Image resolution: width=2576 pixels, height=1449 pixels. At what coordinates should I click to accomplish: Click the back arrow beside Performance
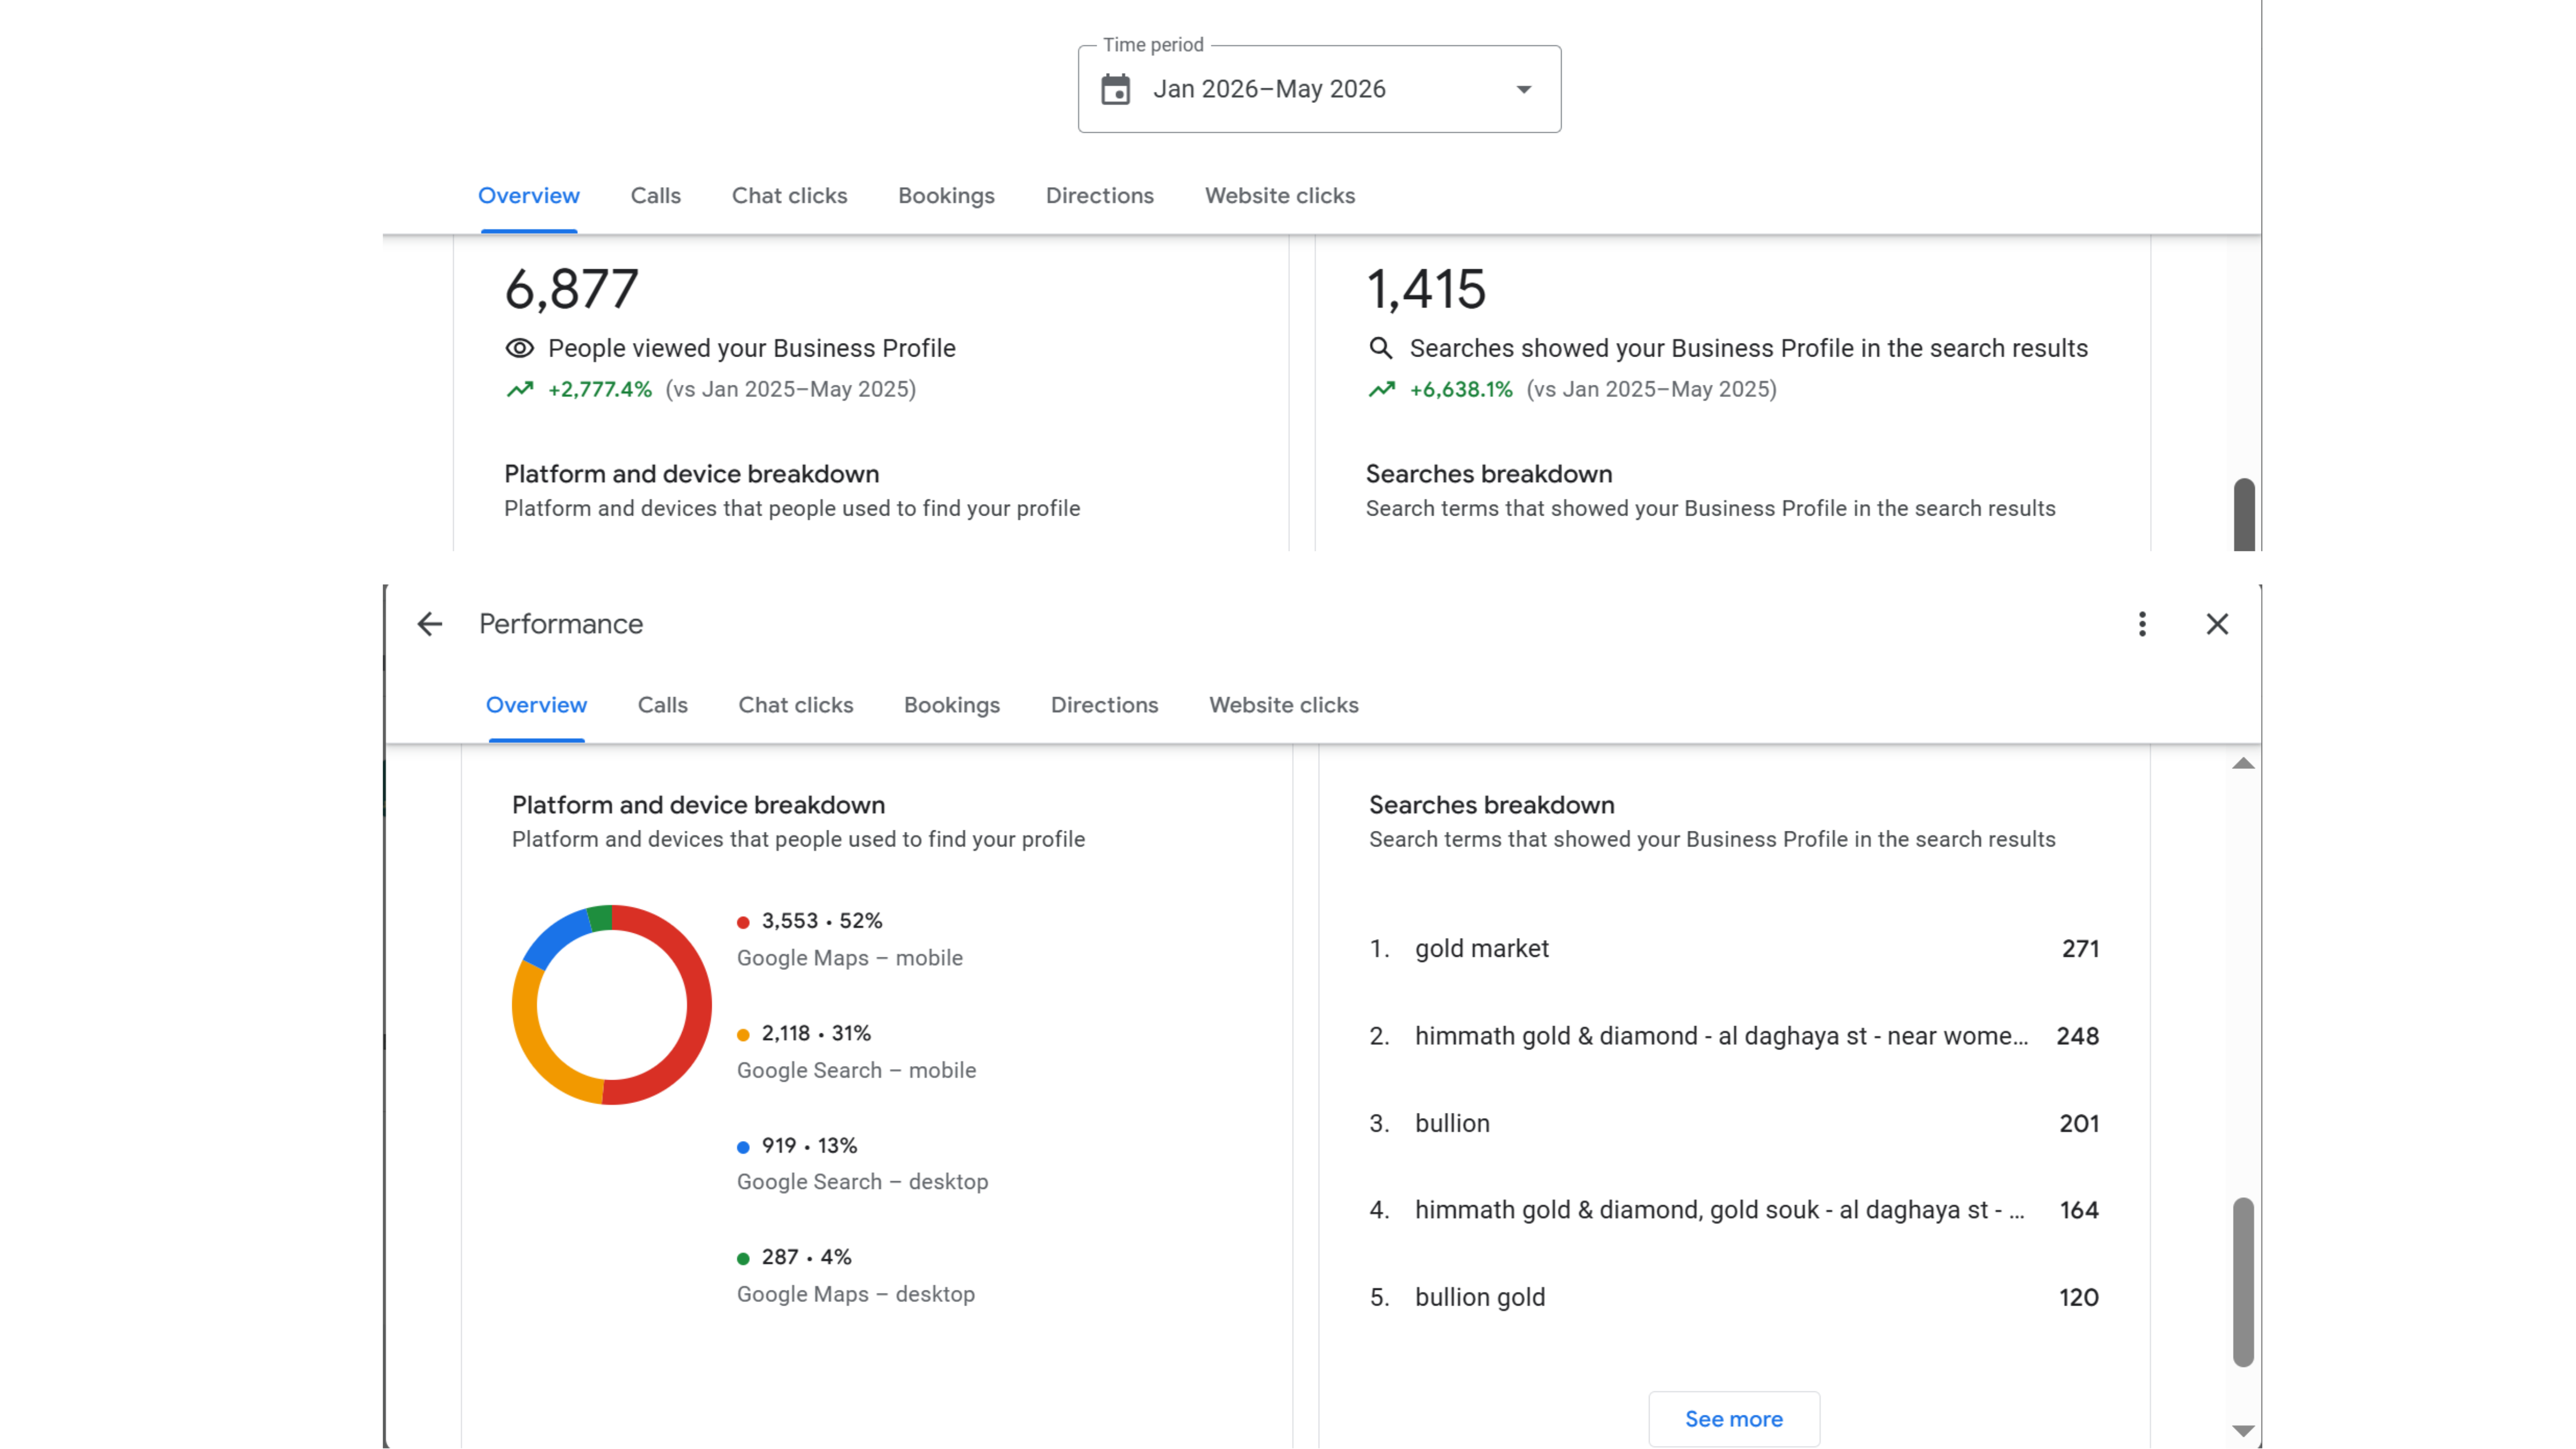(x=430, y=624)
